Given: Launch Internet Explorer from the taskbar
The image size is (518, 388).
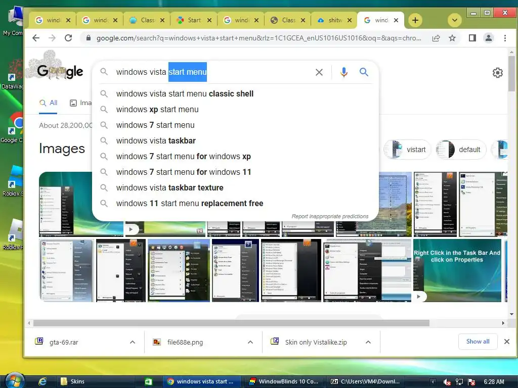Looking at the screenshot, I should (x=42, y=381).
